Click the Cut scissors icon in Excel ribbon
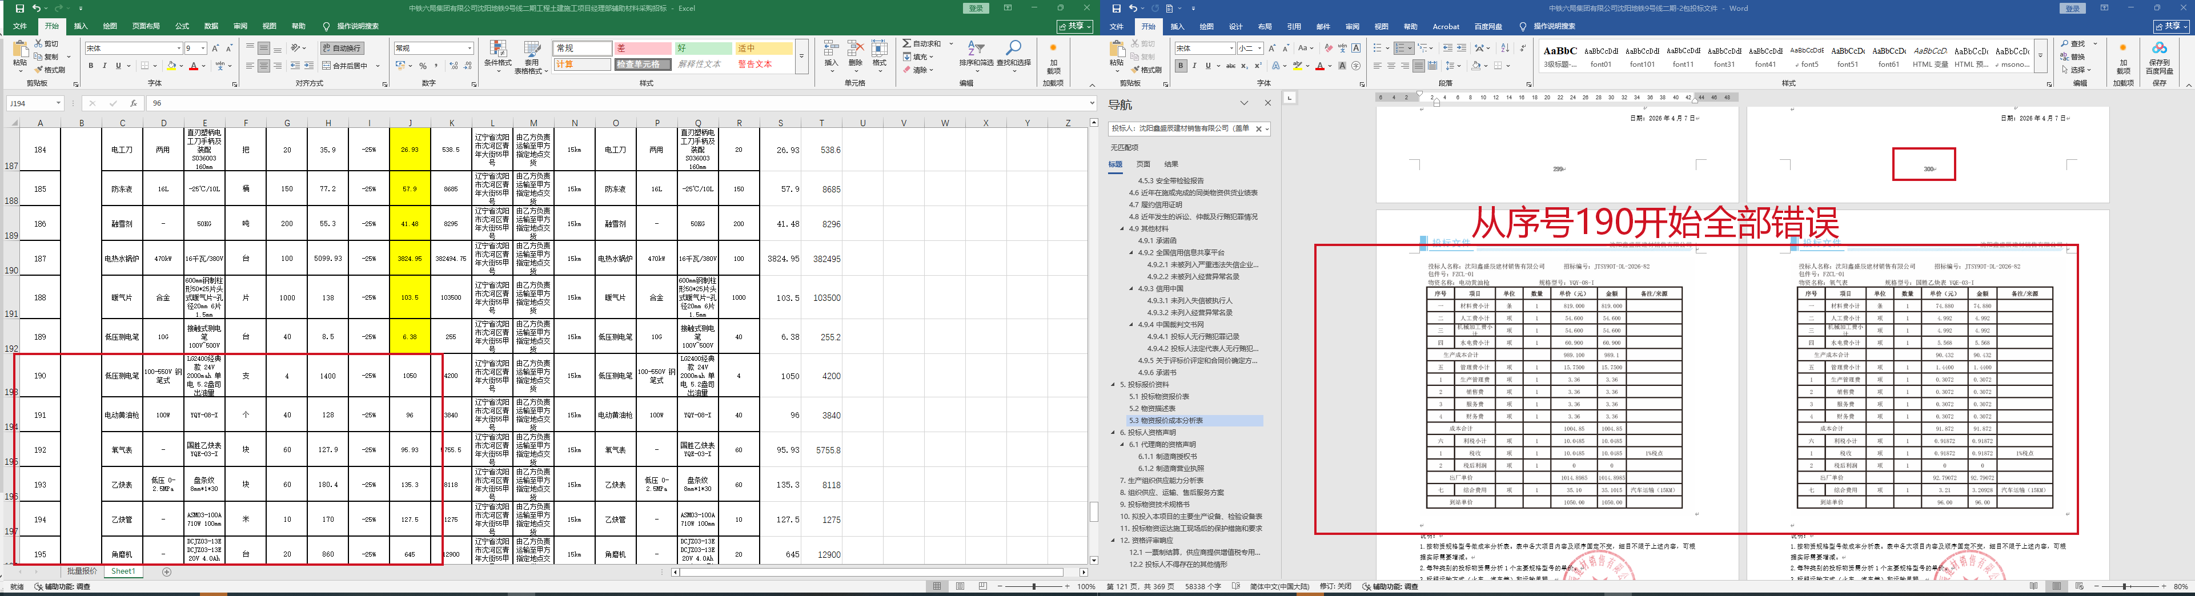The image size is (2195, 596). pos(39,43)
